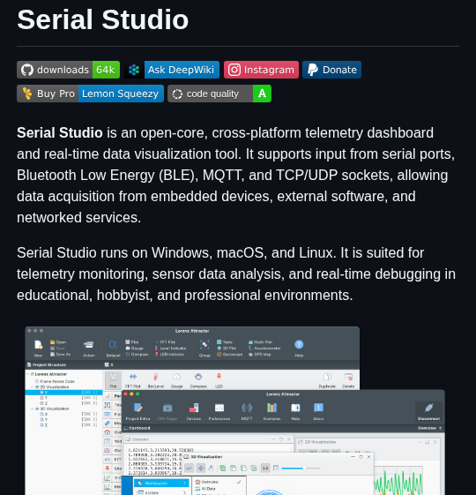The height and width of the screenshot is (495, 476).
Task: Open the GitHub downloads 64k badge
Action: tap(68, 70)
